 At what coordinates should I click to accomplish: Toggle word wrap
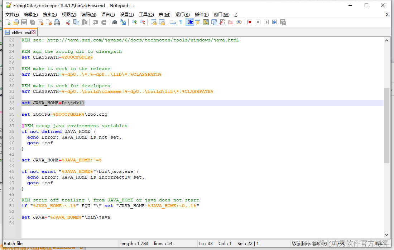click(173, 22)
